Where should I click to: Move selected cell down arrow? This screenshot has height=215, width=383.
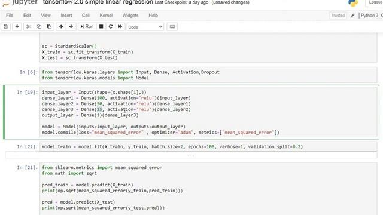[71, 26]
